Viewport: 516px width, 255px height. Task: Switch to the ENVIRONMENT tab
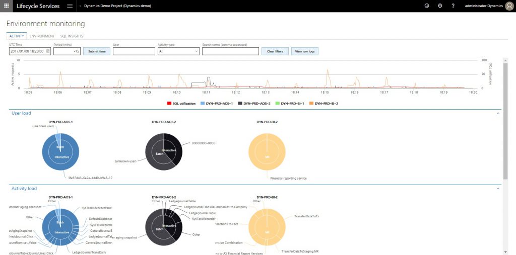point(42,36)
